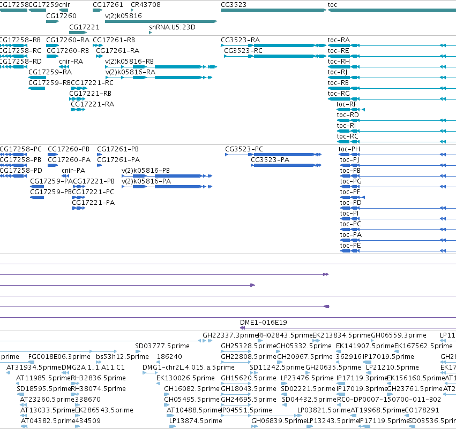Viewport: 456px width, 429px height.
Task: Click transcript CG17261-RA
Action: coord(99,56)
